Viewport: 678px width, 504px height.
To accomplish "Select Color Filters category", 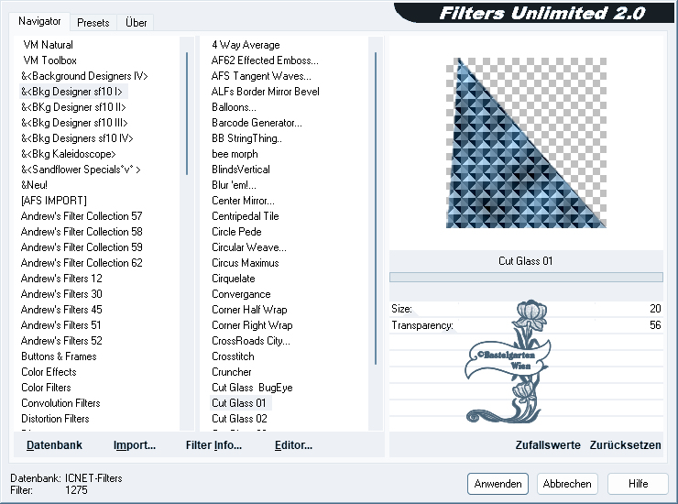I will 46,388.
